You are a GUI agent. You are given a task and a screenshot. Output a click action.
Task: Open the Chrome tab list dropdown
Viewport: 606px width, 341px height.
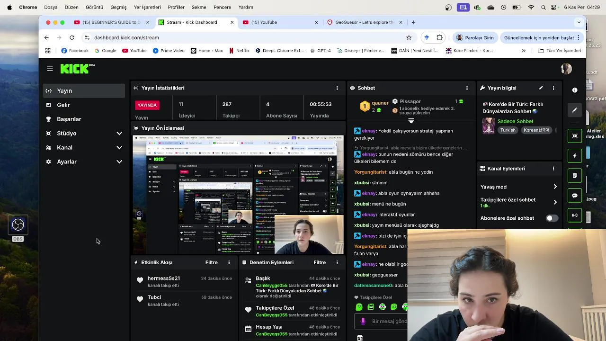coord(579,22)
